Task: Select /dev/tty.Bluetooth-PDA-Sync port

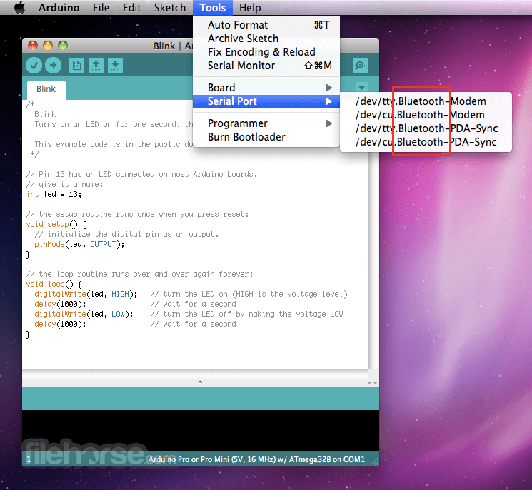Action: click(426, 128)
